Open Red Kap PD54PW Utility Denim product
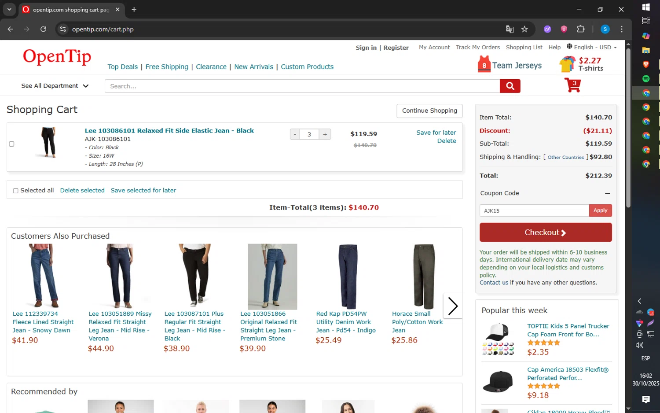 coord(346,322)
